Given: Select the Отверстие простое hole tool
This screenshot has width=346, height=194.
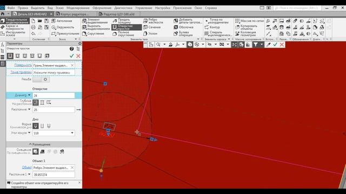Looking at the screenshot, I should 127,27.
